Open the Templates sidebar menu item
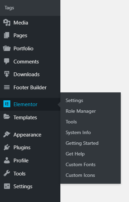The width and height of the screenshot is (129, 202). (x=30, y=117)
